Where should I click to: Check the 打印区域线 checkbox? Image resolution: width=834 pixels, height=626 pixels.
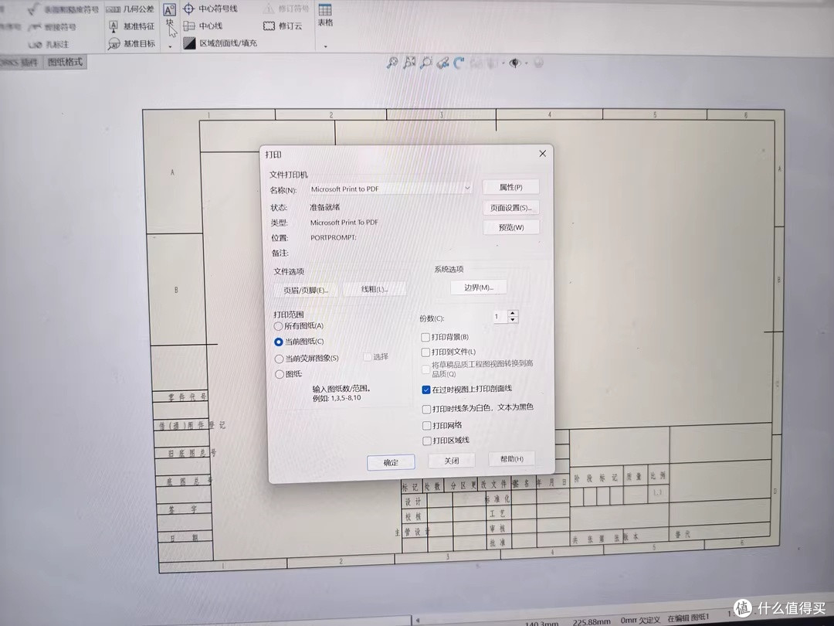click(426, 441)
